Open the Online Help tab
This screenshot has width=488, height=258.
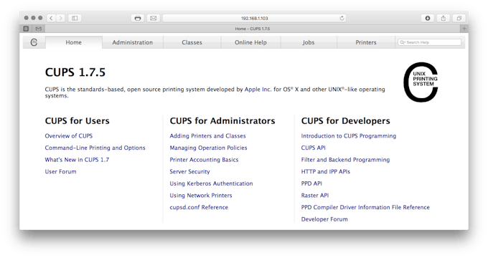pos(250,42)
